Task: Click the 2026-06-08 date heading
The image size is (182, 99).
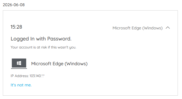Action: tap(14, 5)
